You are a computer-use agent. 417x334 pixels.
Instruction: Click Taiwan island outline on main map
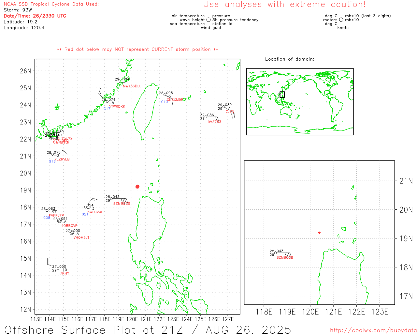pyautogui.click(x=145, y=111)
